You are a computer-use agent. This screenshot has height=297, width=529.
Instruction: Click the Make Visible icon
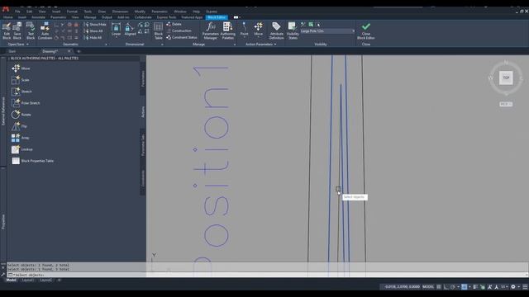(x=311, y=24)
